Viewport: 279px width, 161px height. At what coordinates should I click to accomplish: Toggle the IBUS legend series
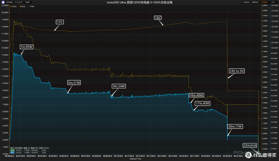tap(22, 6)
